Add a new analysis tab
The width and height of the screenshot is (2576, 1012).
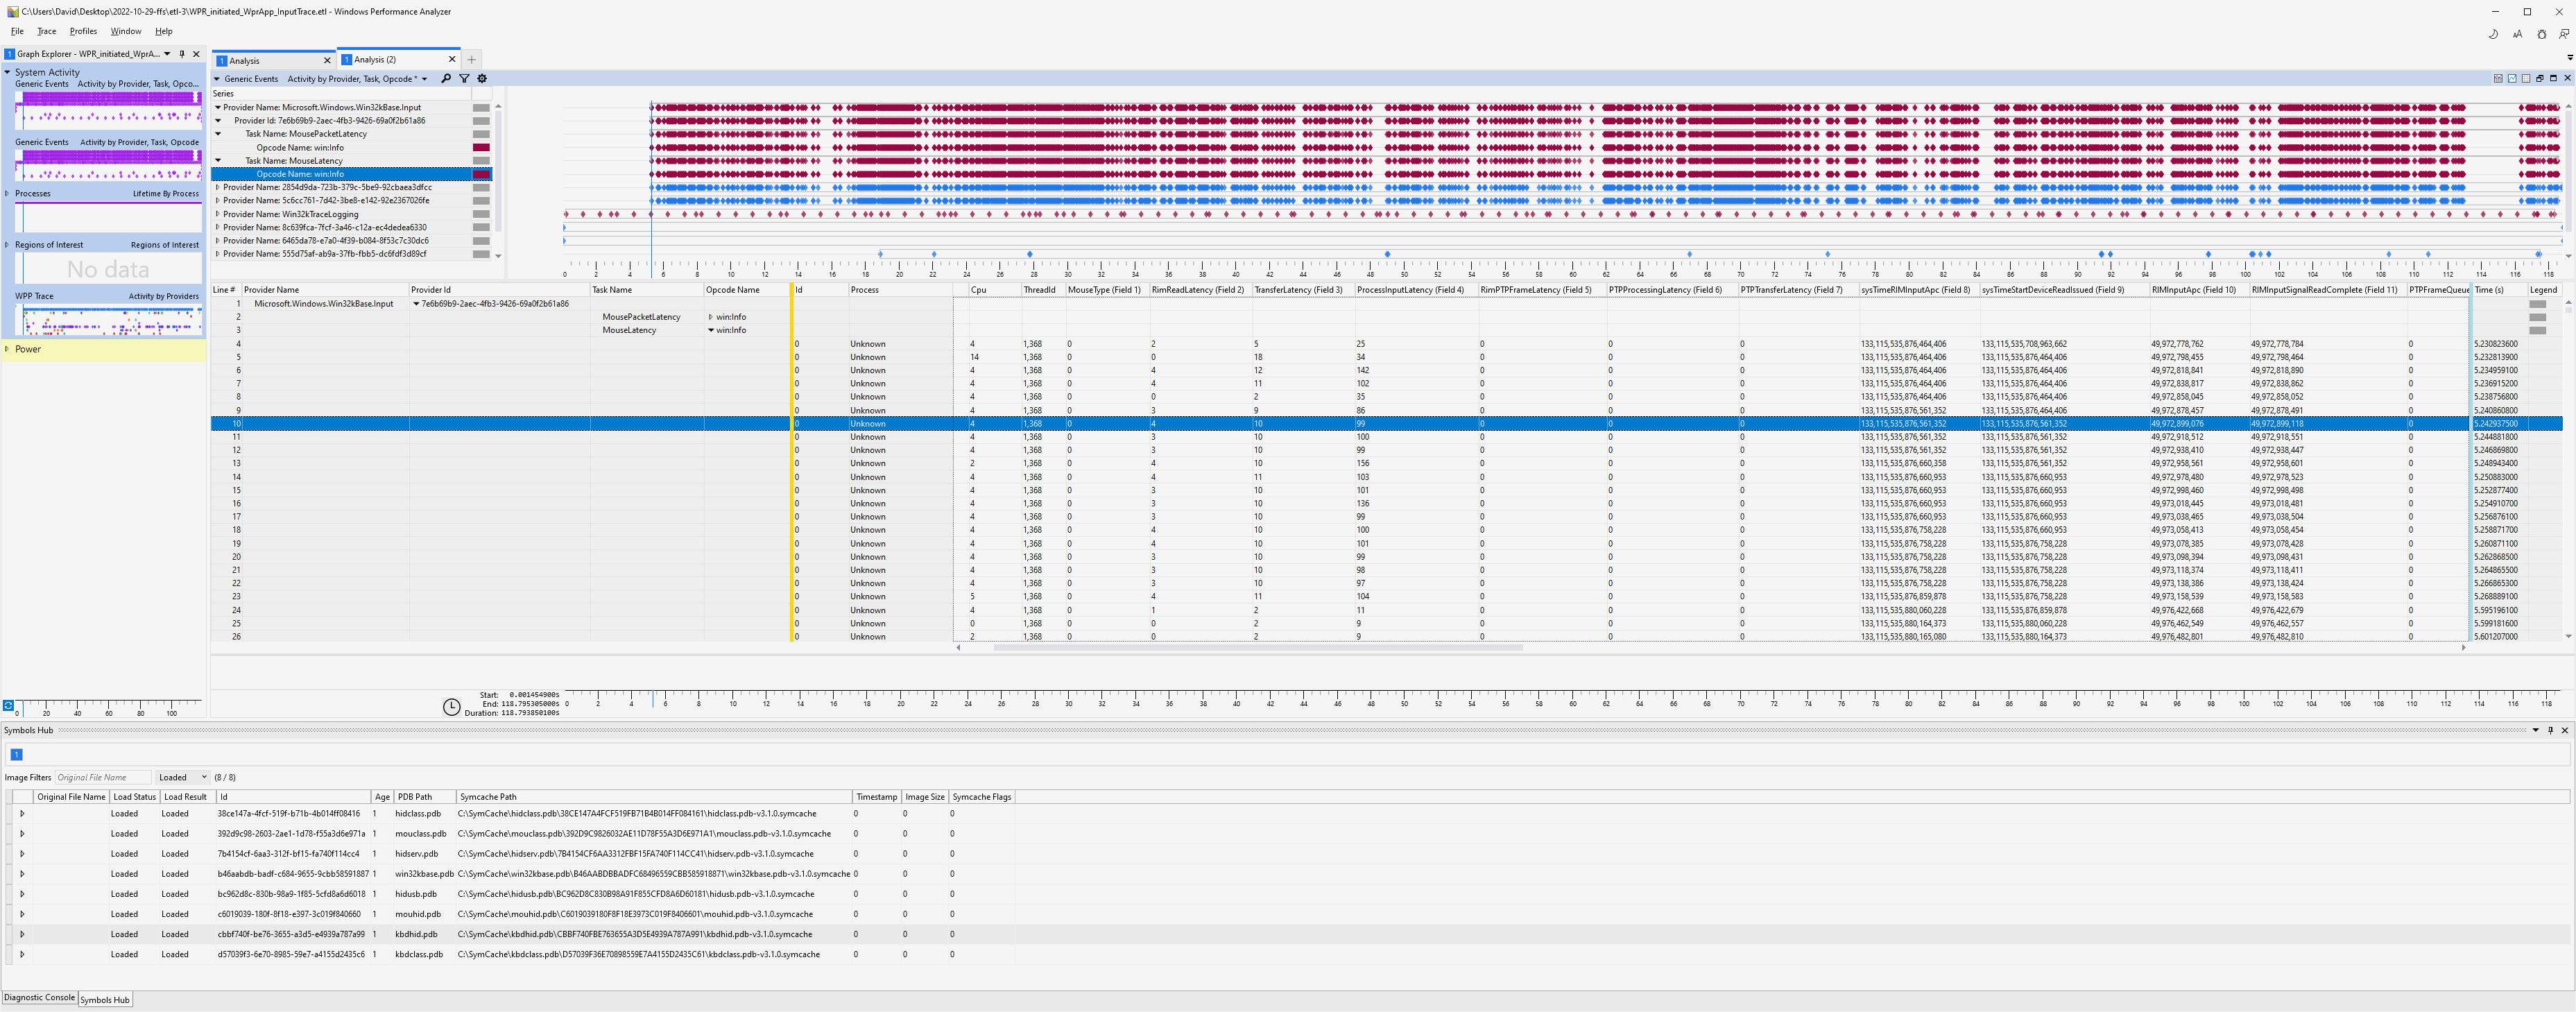pyautogui.click(x=472, y=60)
